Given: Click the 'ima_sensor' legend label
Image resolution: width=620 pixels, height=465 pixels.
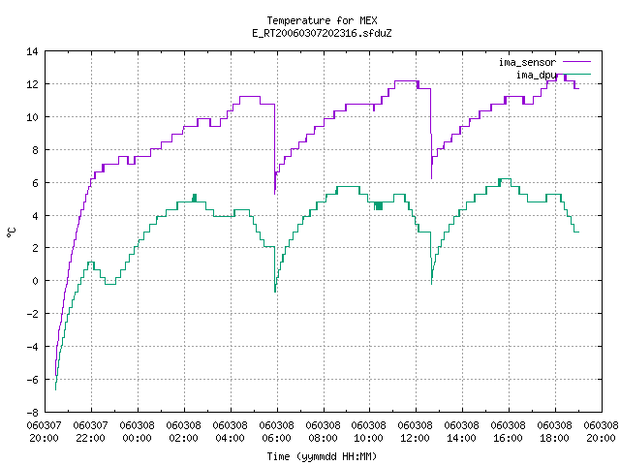Looking at the screenshot, I should point(527,62).
